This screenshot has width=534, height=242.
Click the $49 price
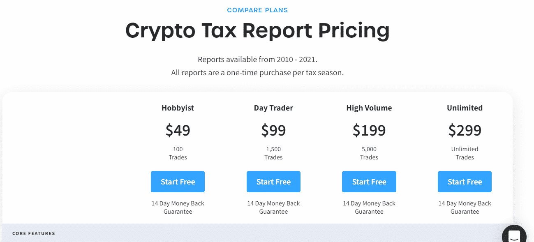coord(178,130)
